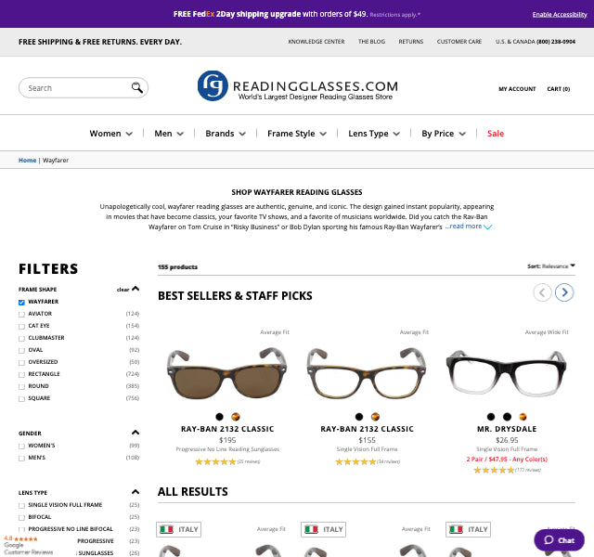Viewport: 594px width, 557px height.
Task: Click star rating under Mr. Drysdale
Action: [x=492, y=470]
